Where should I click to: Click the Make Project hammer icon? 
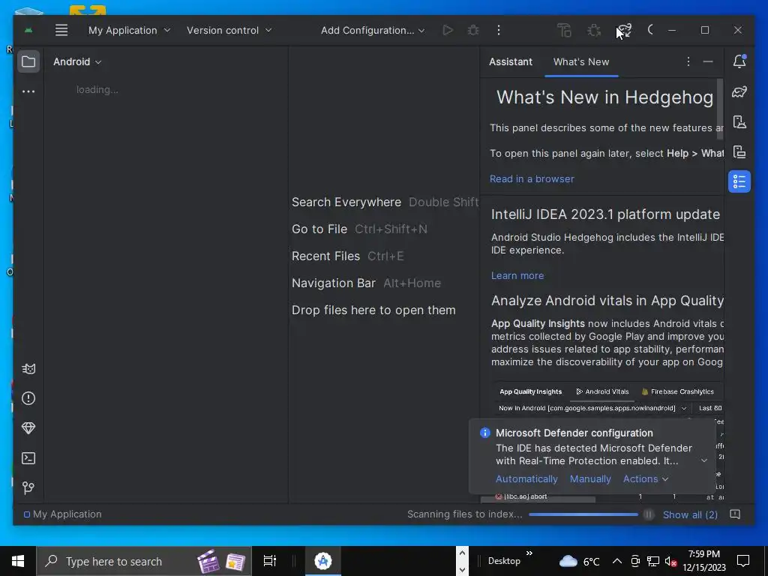coord(564,30)
